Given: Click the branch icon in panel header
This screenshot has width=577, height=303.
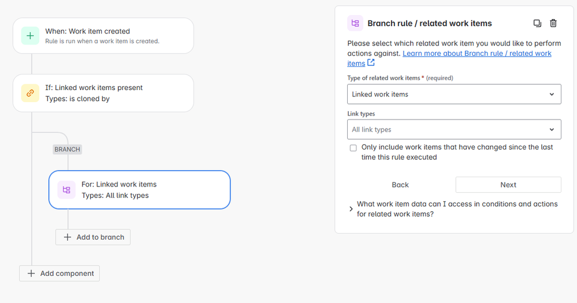Looking at the screenshot, I should coord(355,24).
